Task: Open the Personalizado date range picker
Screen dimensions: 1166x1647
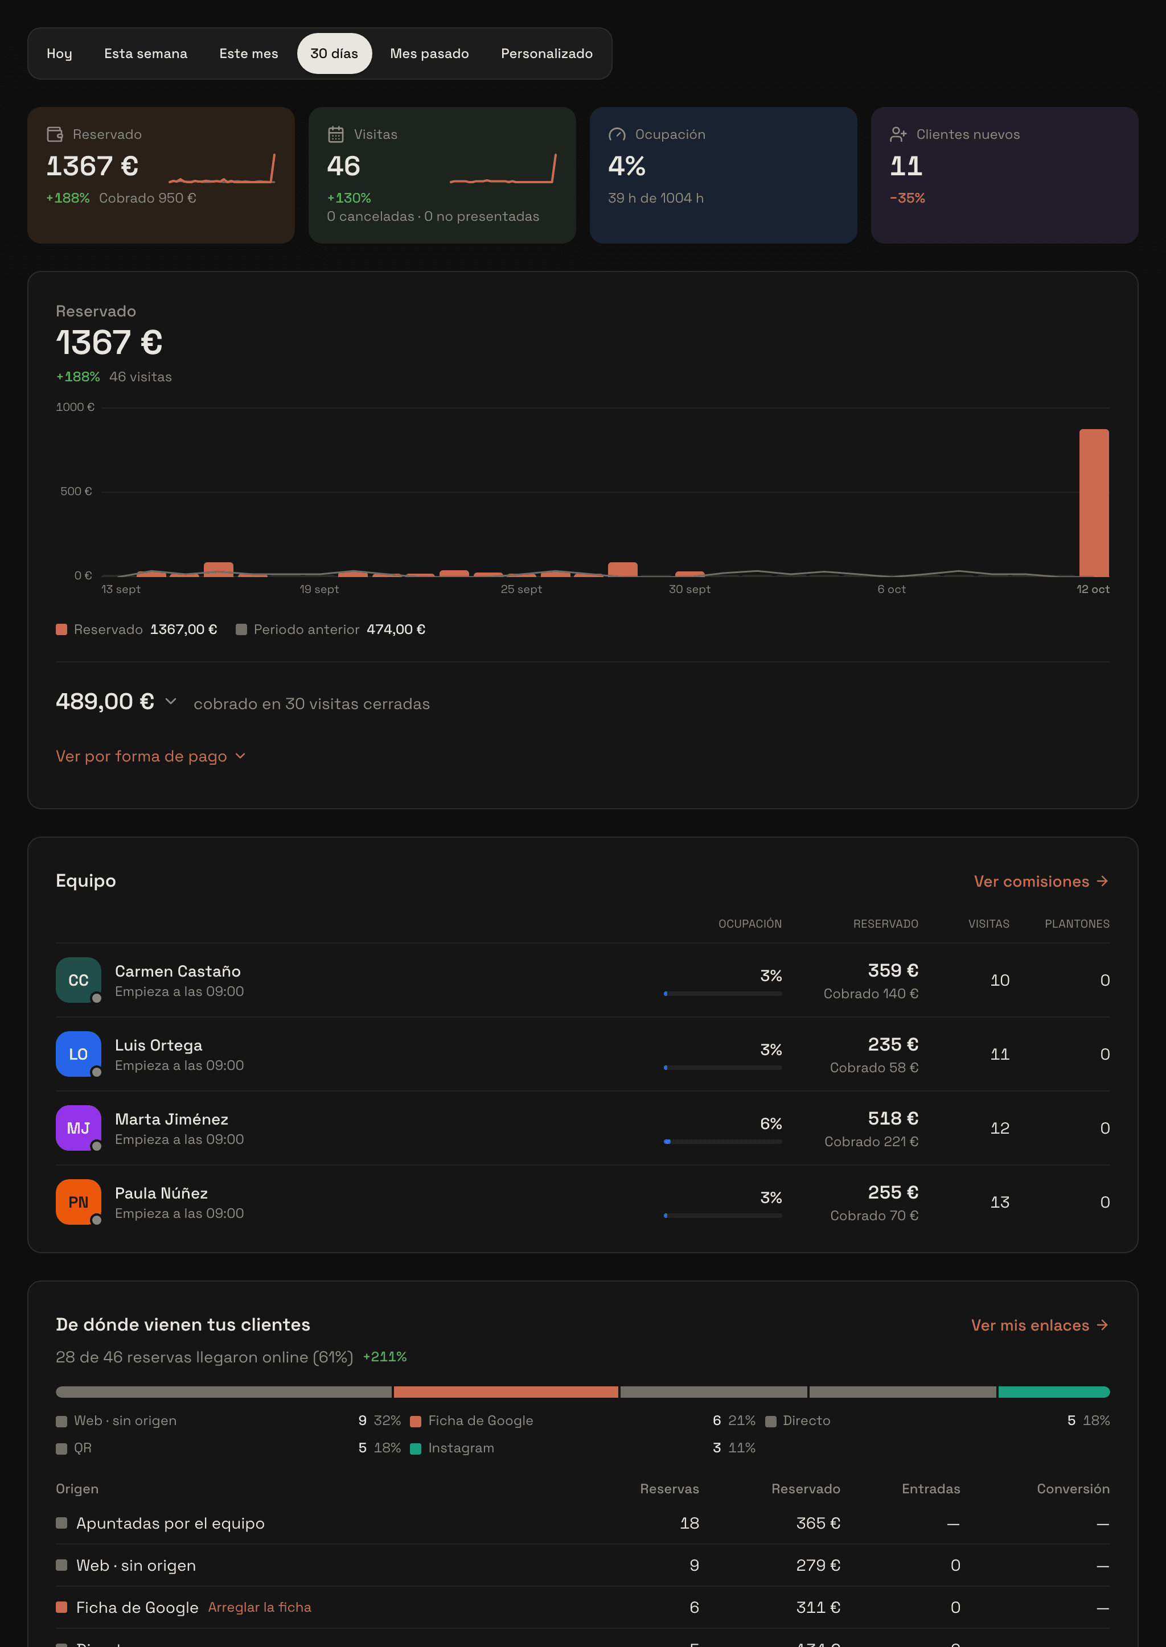Action: pyautogui.click(x=547, y=54)
